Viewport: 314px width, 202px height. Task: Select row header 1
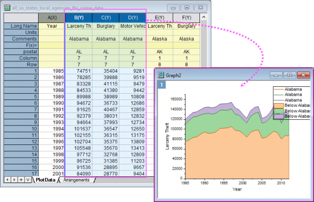coord(21,71)
